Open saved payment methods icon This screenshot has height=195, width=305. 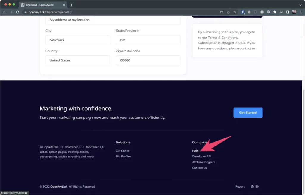click(222, 12)
